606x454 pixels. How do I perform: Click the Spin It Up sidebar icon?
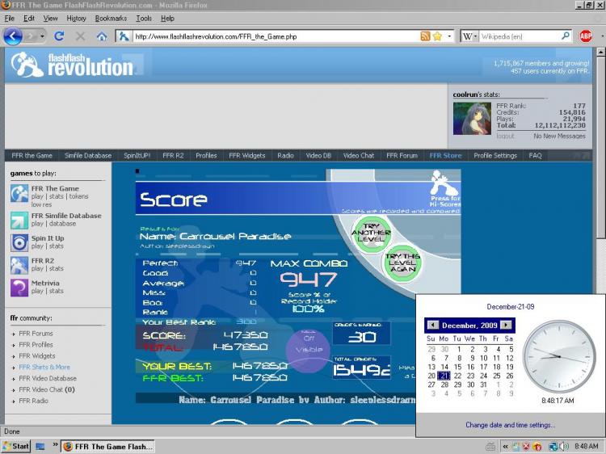coord(19,242)
